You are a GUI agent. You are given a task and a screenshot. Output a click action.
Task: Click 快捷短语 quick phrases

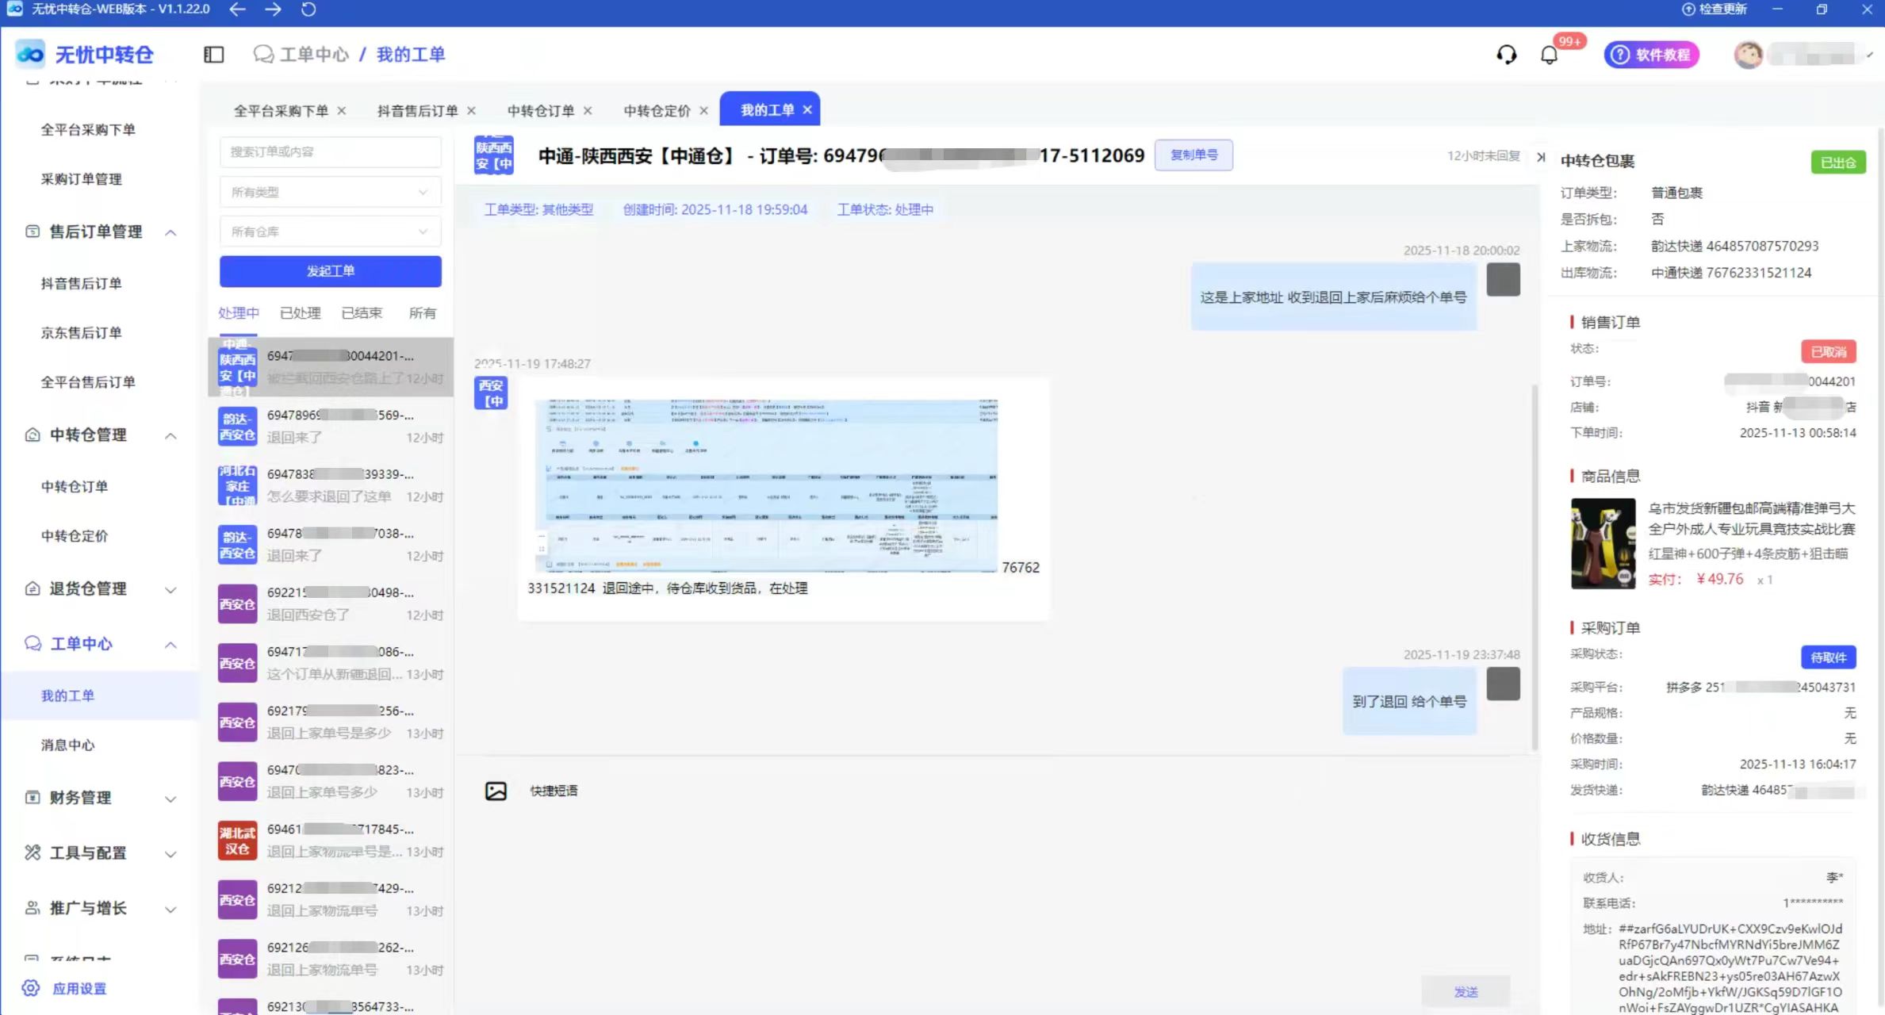[x=554, y=791]
